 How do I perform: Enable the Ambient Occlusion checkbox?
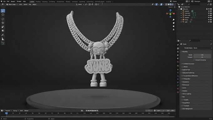(183, 64)
